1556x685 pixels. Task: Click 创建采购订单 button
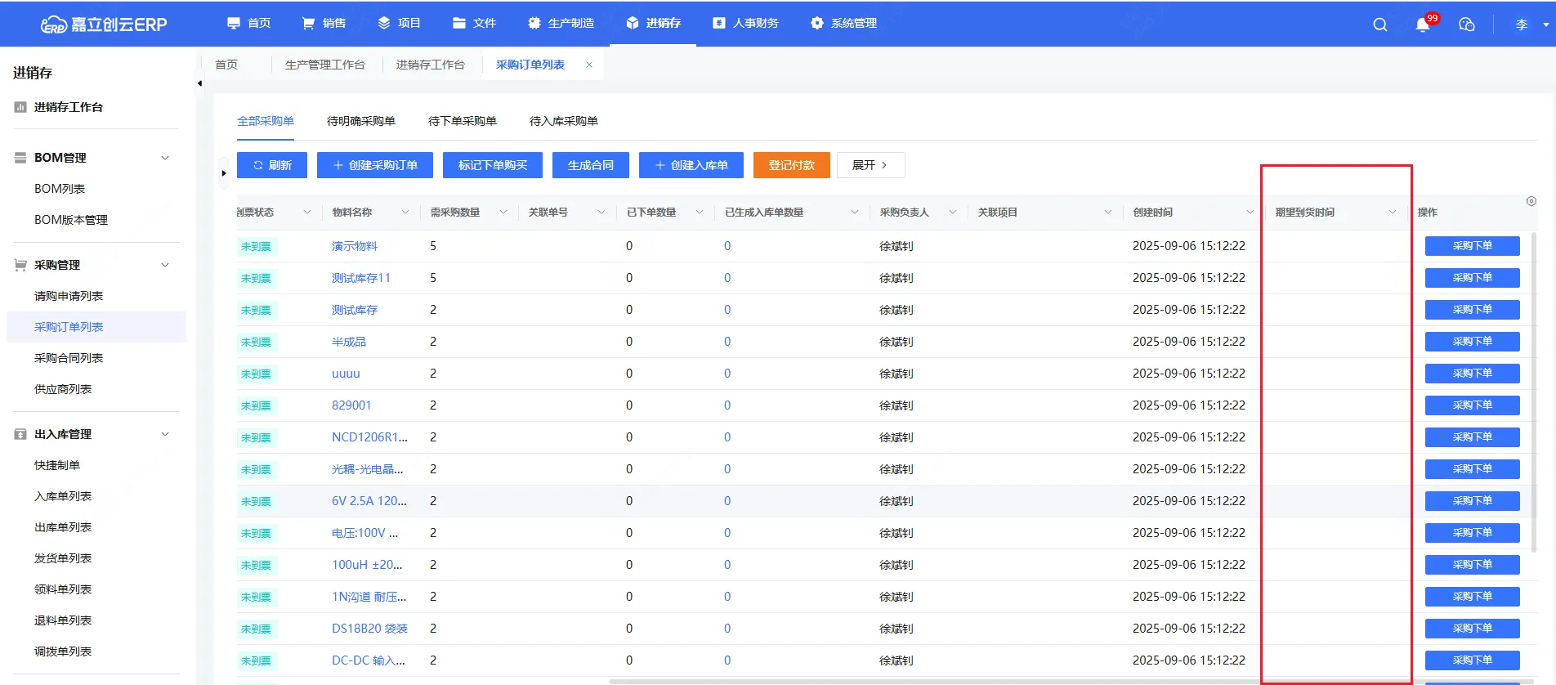point(375,165)
